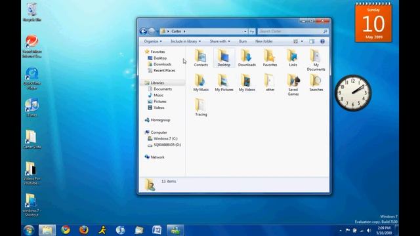Open the My Videos folder
Screen dimensions: 420x236
tap(247, 83)
